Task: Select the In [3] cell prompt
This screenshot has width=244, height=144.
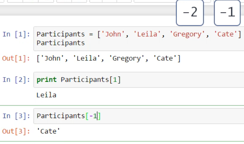Action: (16, 116)
